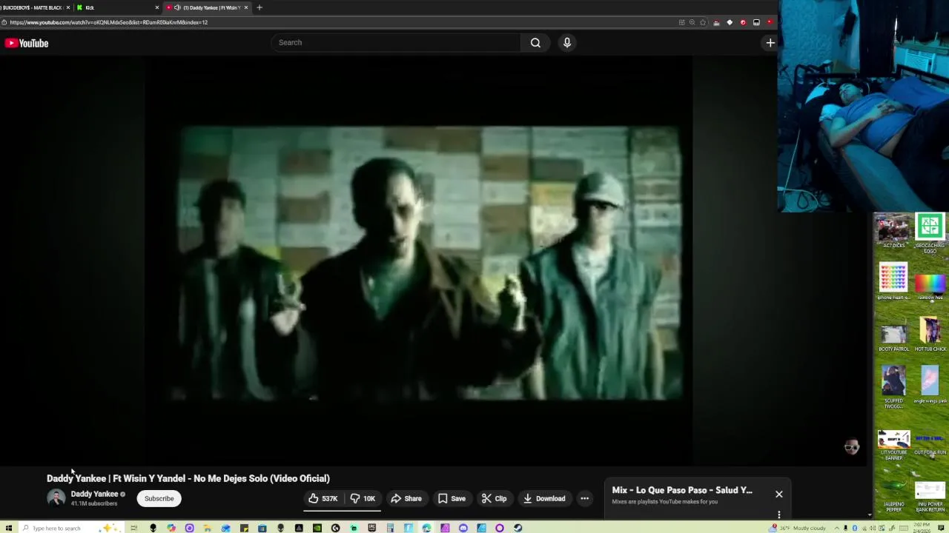Screen dimensions: 949x533
Task: Click the video title No Me Dejes Solo
Action: pos(188,478)
